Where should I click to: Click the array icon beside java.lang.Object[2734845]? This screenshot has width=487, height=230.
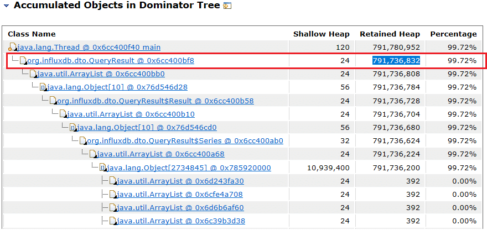tap(102, 168)
